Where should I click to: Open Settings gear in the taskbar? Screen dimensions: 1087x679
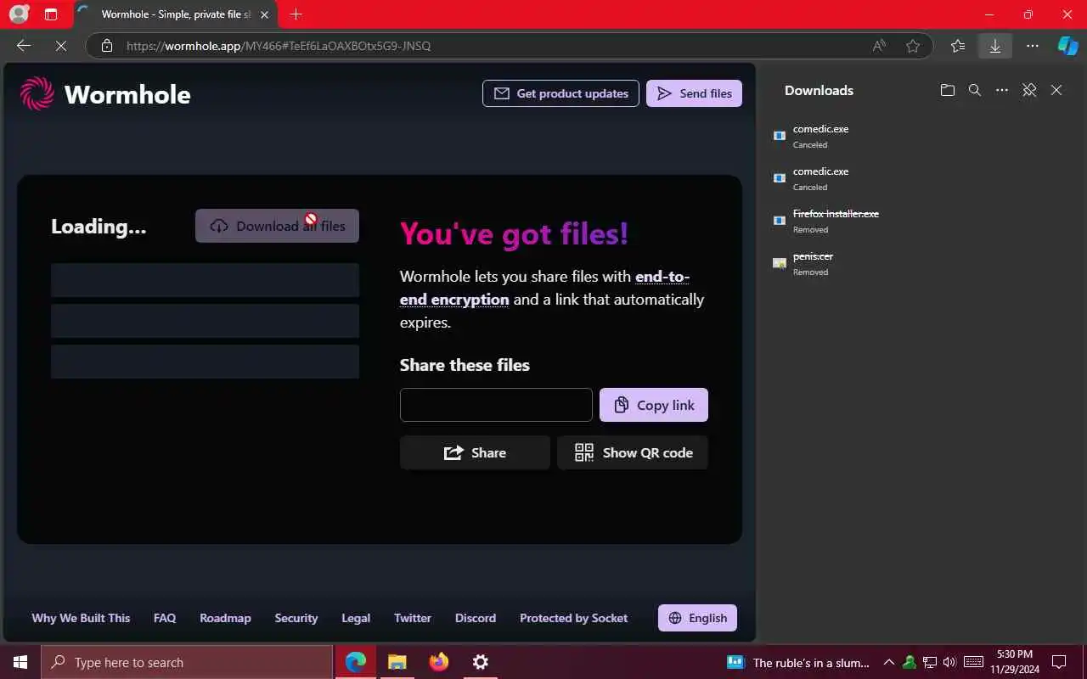tap(481, 662)
